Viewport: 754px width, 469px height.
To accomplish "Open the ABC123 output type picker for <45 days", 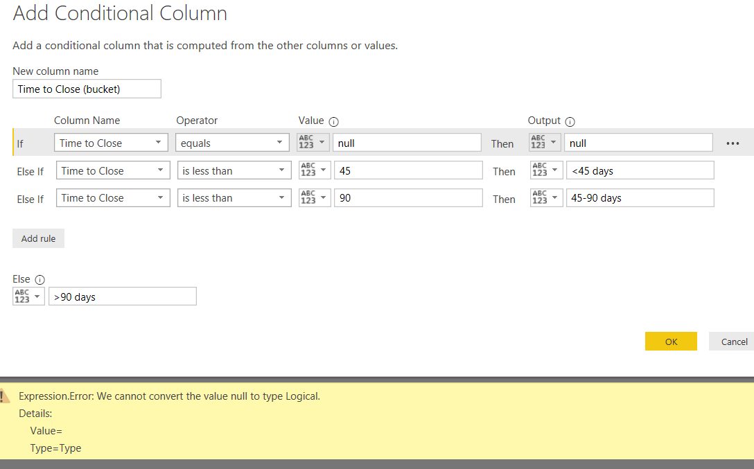I will coord(545,170).
